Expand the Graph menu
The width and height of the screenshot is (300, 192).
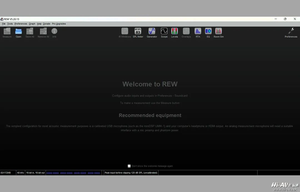click(x=32, y=24)
